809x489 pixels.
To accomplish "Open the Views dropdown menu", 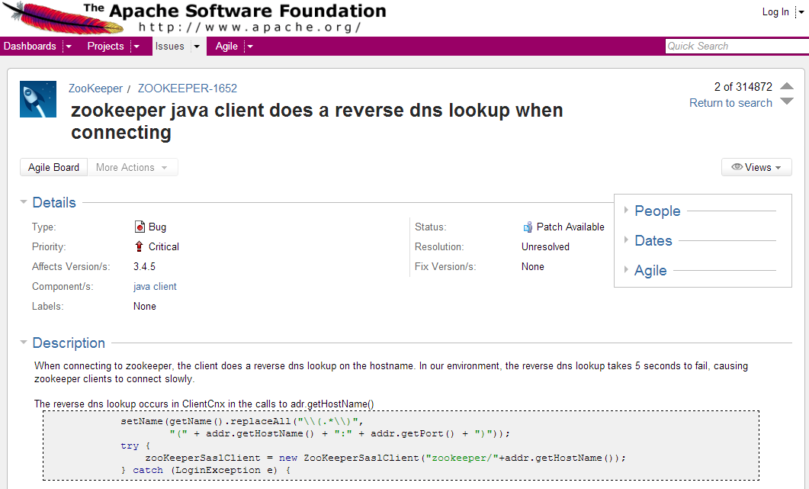I will [756, 167].
